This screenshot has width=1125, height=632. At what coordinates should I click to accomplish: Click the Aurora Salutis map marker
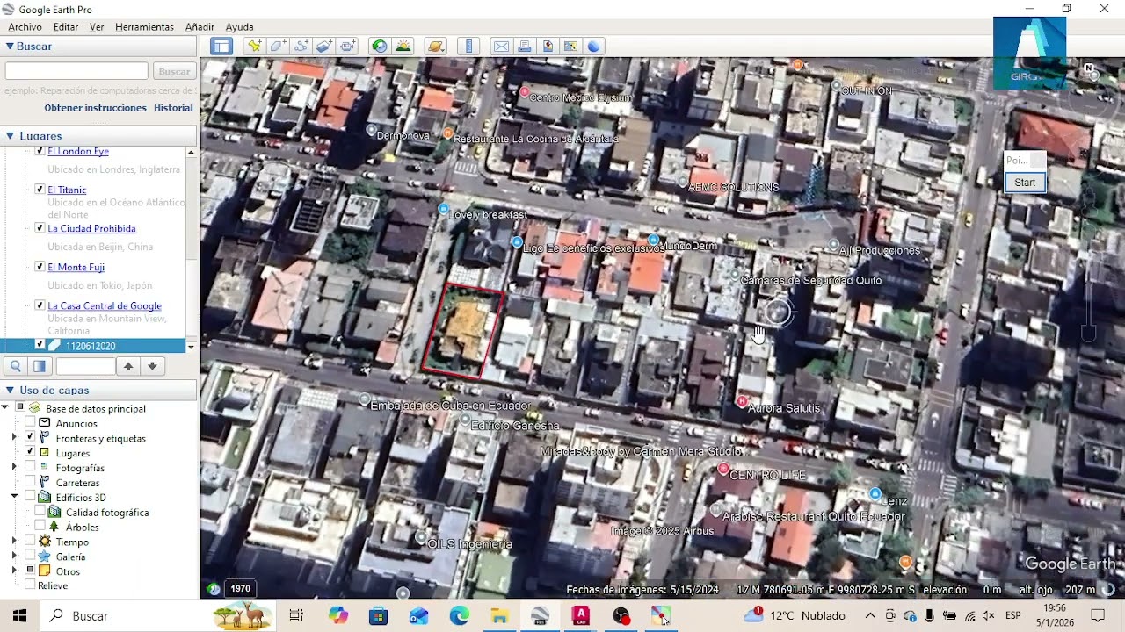[x=743, y=401]
